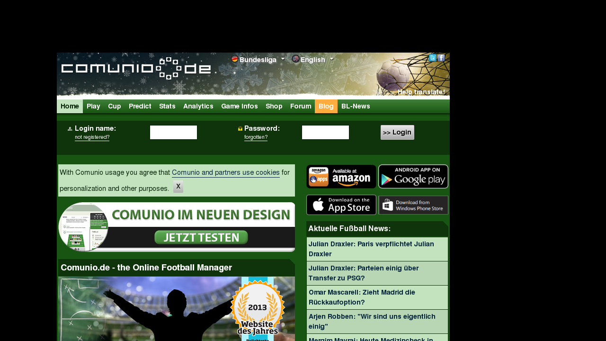Open 'Comunio and partners use cookies' link

(226, 173)
